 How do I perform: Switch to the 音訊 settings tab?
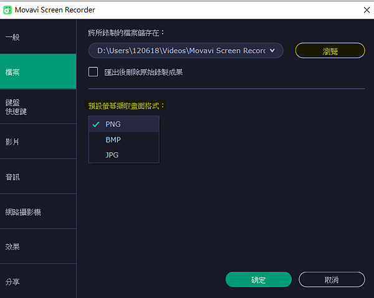pyautogui.click(x=38, y=177)
